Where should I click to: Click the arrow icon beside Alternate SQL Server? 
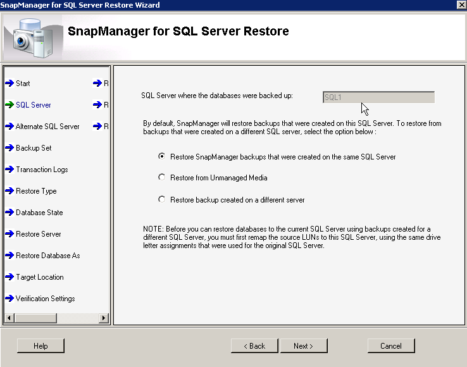click(9, 127)
